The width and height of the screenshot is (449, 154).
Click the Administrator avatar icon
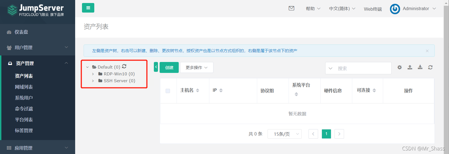pyautogui.click(x=395, y=9)
